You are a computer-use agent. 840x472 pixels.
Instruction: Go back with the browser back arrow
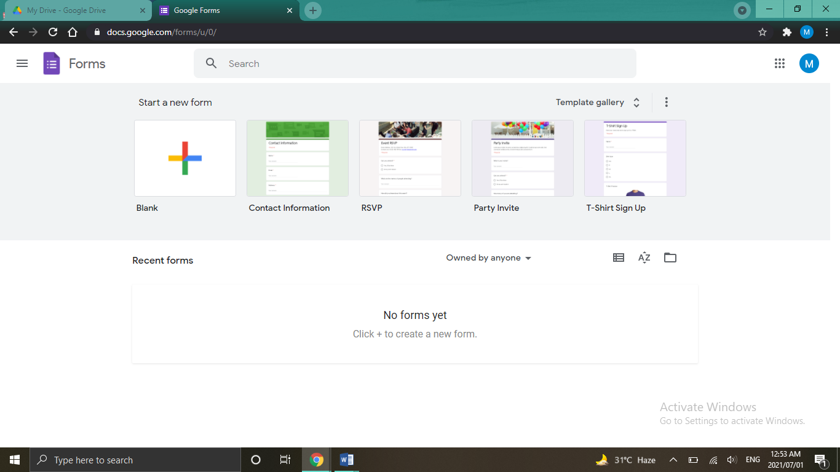point(14,32)
